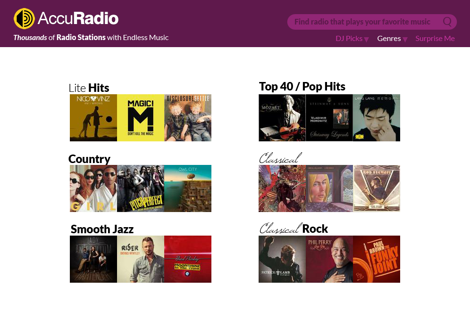Image resolution: width=470 pixels, height=327 pixels.
Task: Select the MAGIC! Don't Kill the Magic cover
Action: (141, 118)
